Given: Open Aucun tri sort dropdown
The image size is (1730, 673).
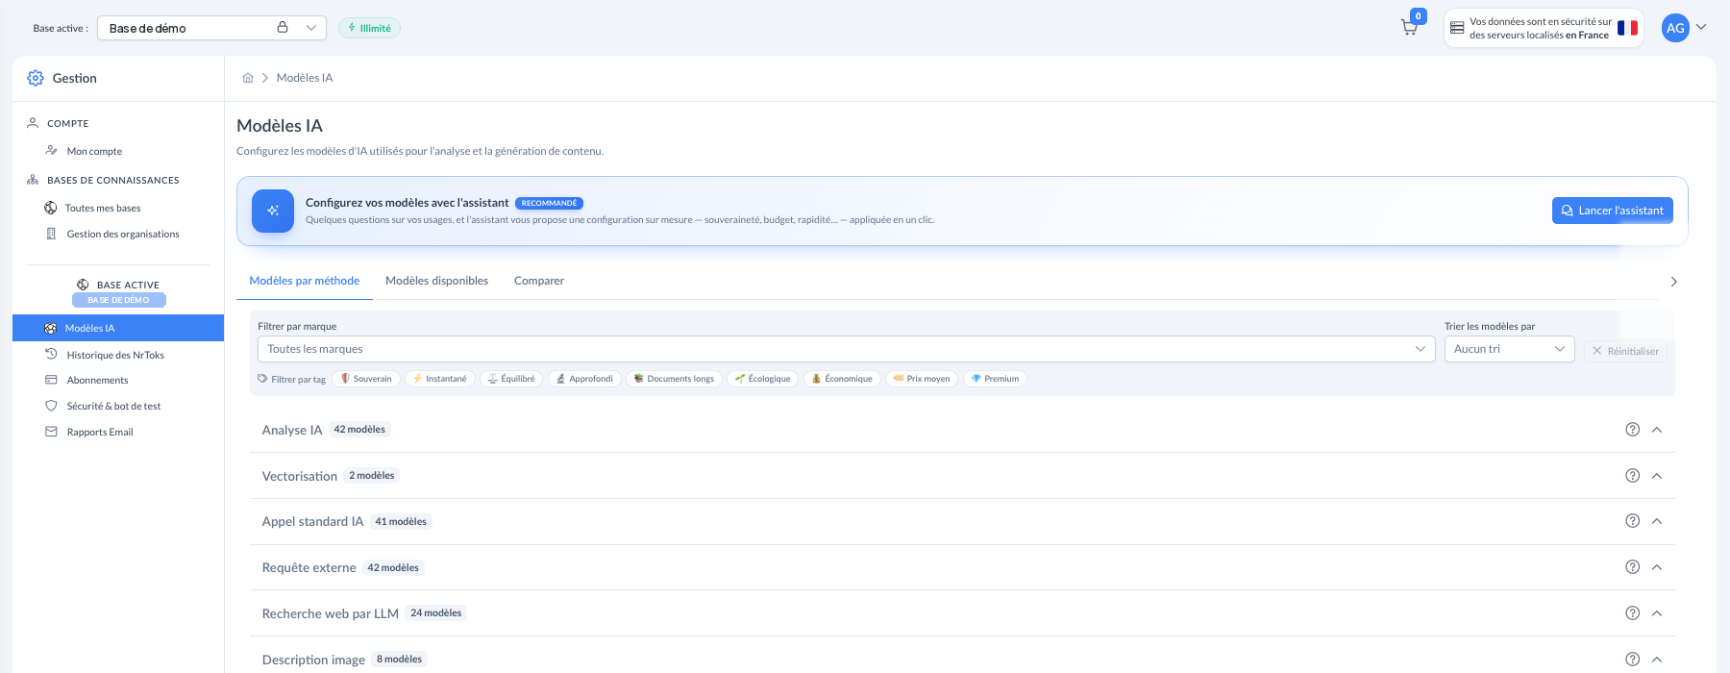Looking at the screenshot, I should (1509, 349).
